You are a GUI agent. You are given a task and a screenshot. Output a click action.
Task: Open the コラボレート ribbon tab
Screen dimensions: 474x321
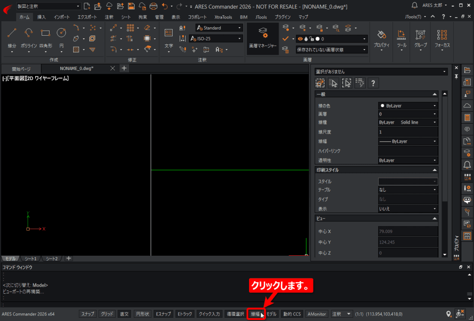pos(197,17)
